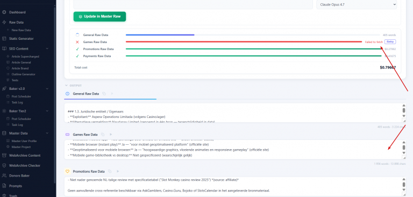Collapse the Baker v2.0 group chevron
The height and width of the screenshot is (197, 413).
47,89
